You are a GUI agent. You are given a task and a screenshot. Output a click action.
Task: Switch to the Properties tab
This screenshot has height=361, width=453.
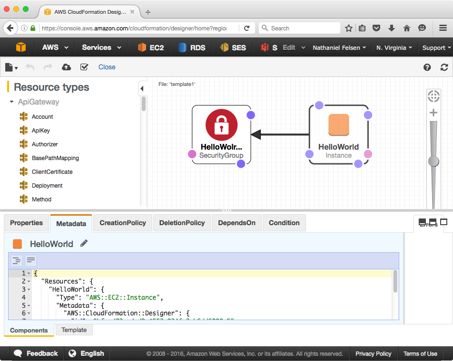[26, 223]
